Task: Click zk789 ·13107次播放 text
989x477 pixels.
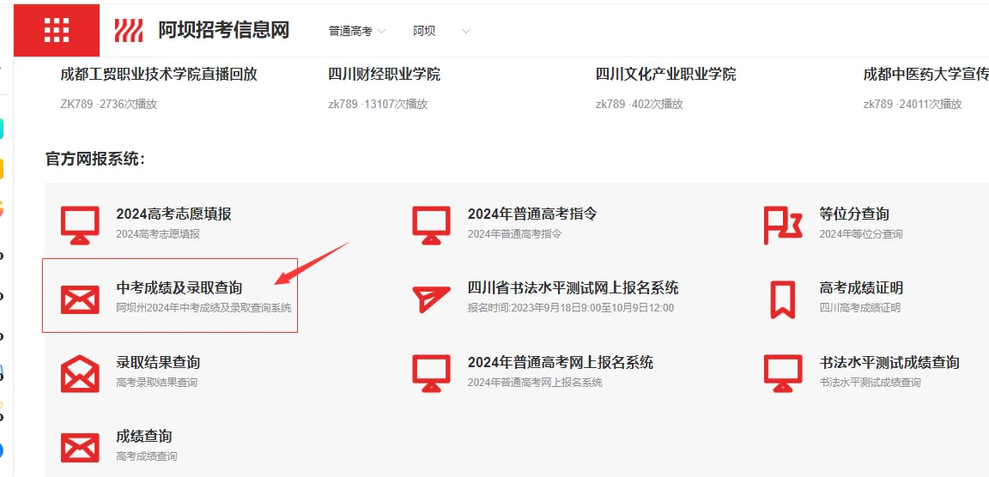Action: click(378, 104)
